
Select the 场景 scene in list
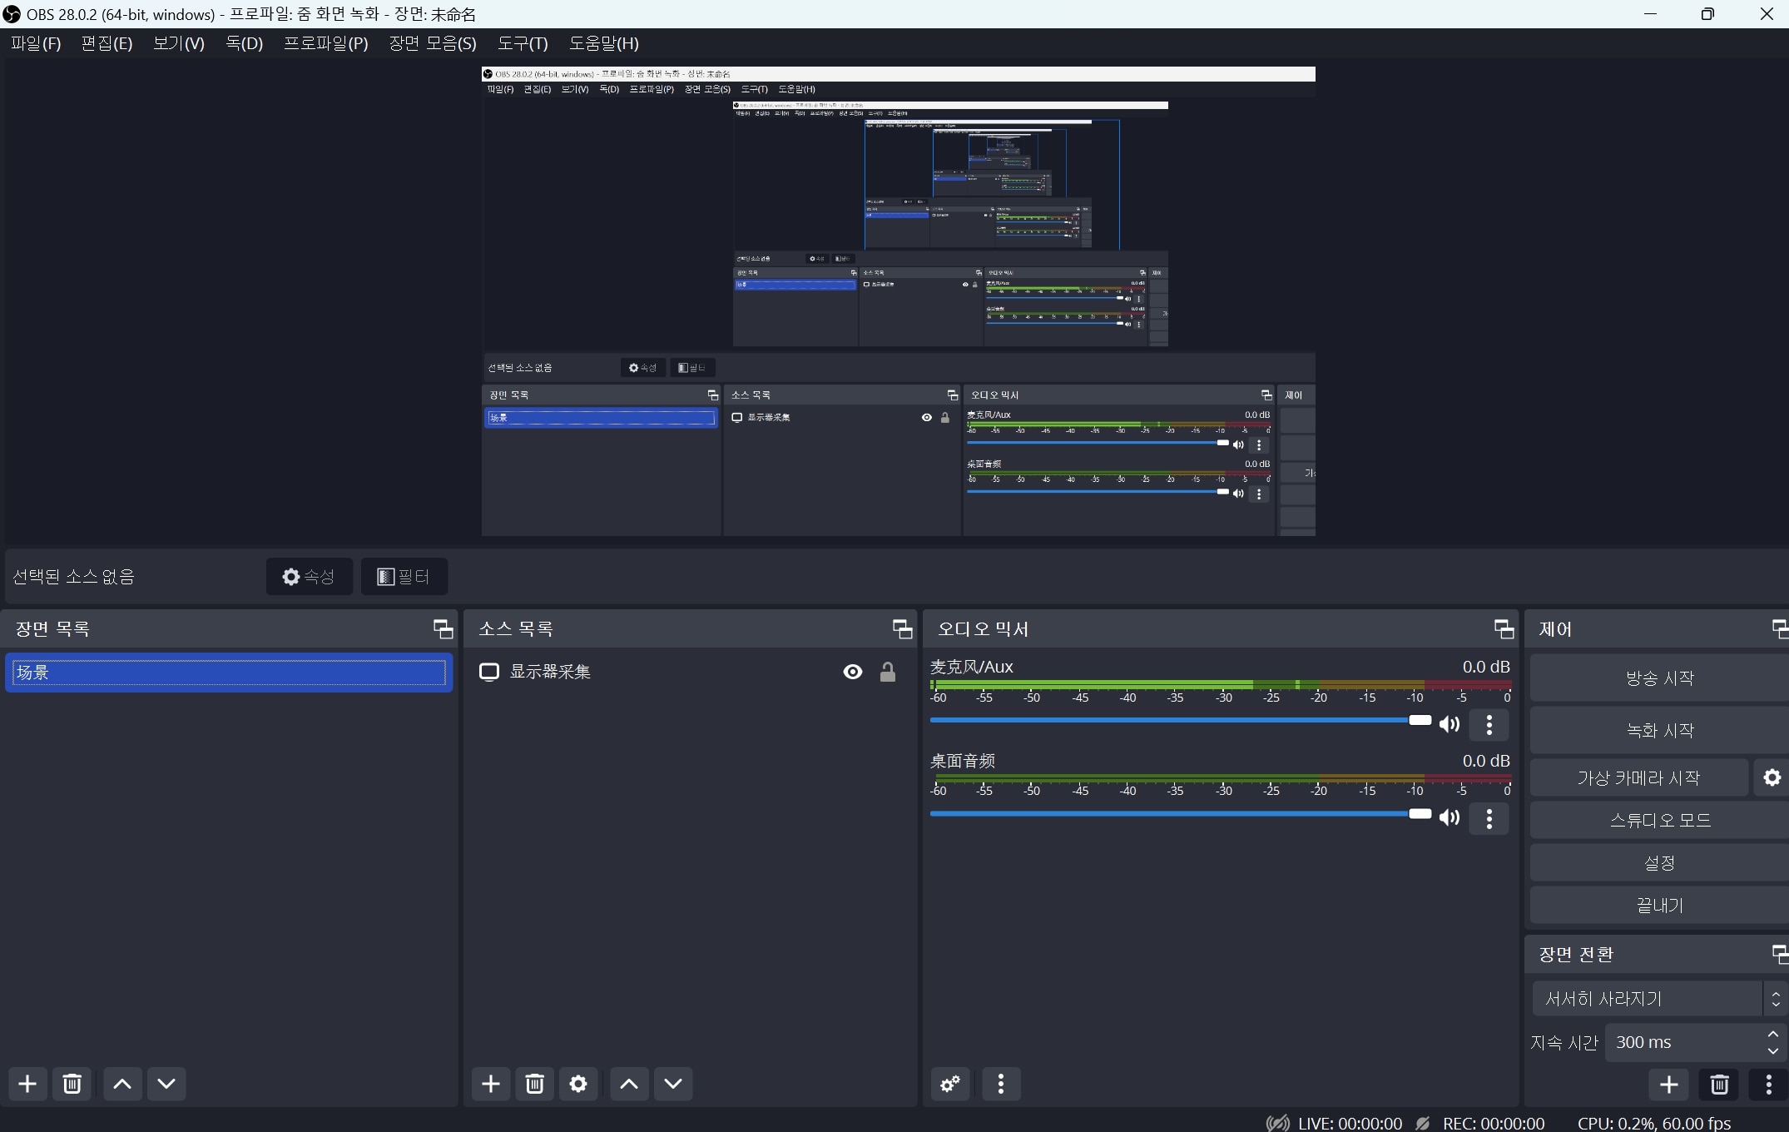tap(229, 673)
